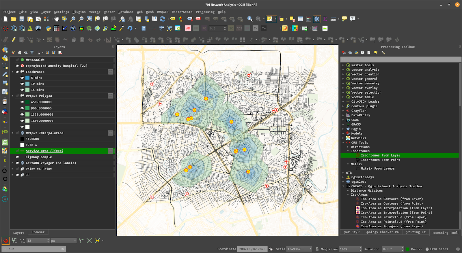Click the Refresh map icon
462x253 pixels.
[163, 19]
